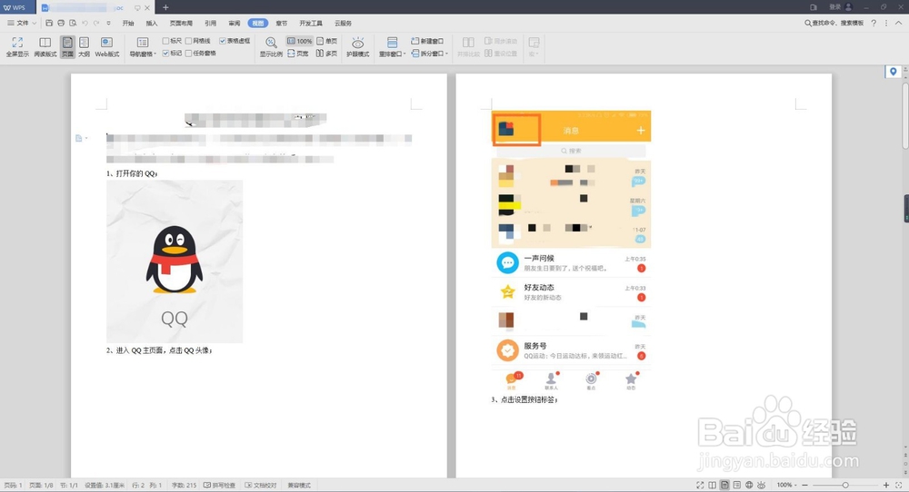909x492 pixels.
Task: Click the web layout globe icon in status bar
Action: point(749,485)
